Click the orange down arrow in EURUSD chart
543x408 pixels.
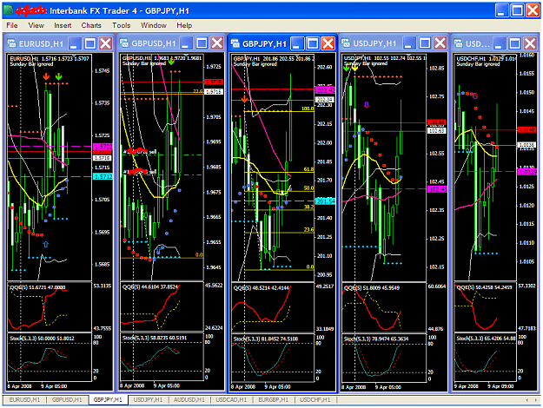coord(46,76)
